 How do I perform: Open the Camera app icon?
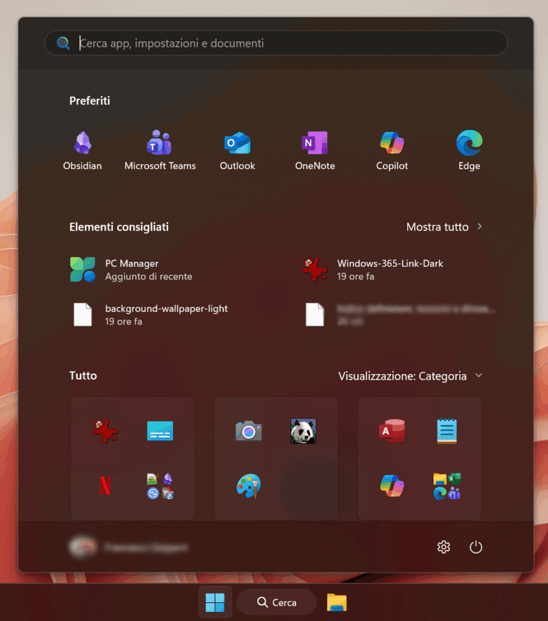pyautogui.click(x=248, y=431)
